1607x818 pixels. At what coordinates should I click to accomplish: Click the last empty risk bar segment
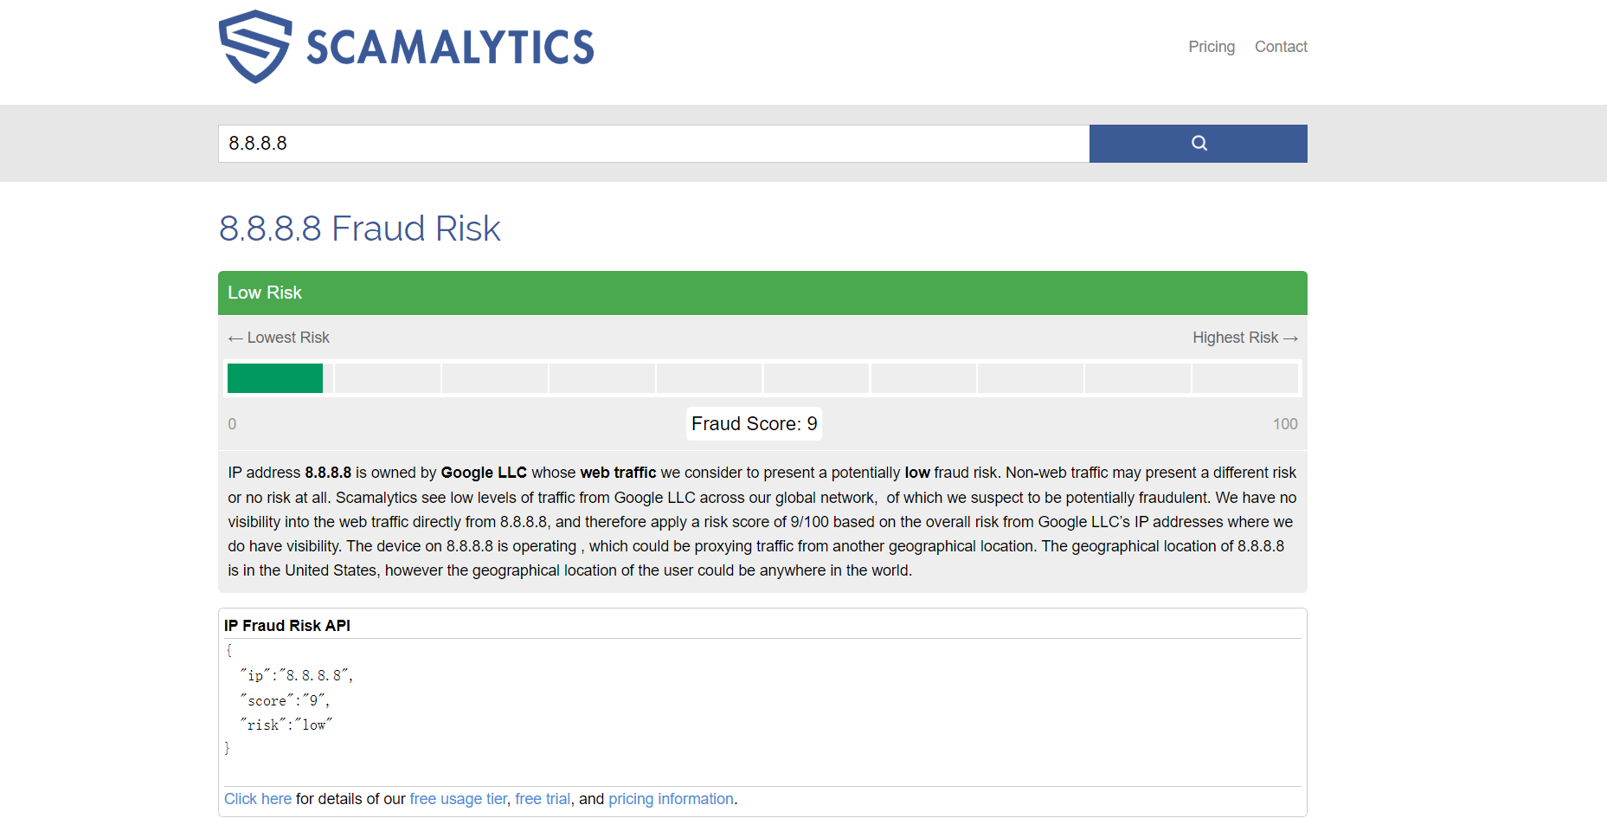(1244, 378)
